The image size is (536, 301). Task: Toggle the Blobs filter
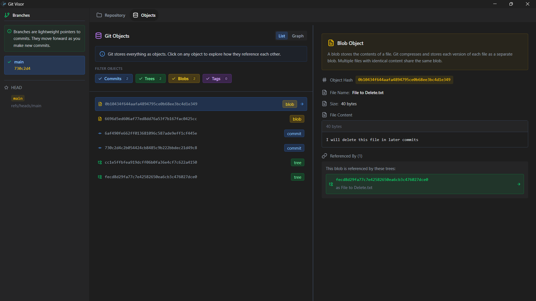pos(184,79)
